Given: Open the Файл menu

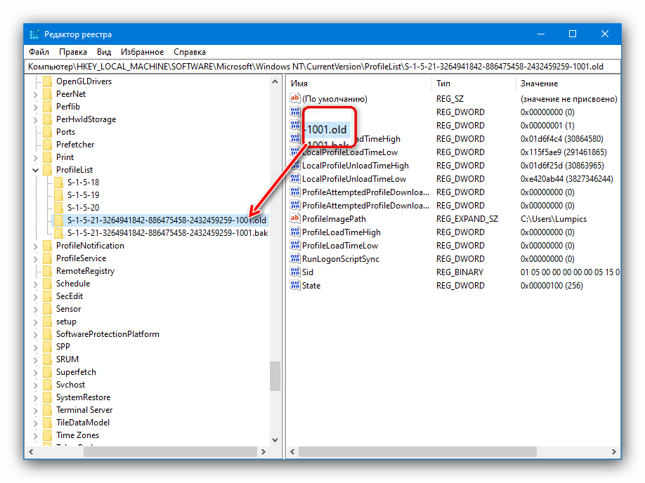Looking at the screenshot, I should pos(39,52).
